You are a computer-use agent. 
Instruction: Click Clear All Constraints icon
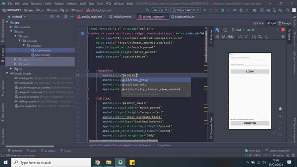point(240,37)
